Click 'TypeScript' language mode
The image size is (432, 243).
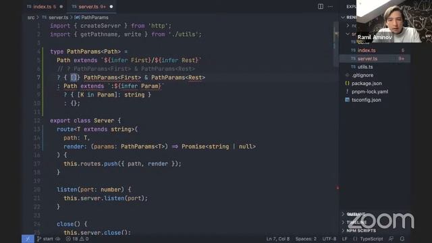pos(371,239)
